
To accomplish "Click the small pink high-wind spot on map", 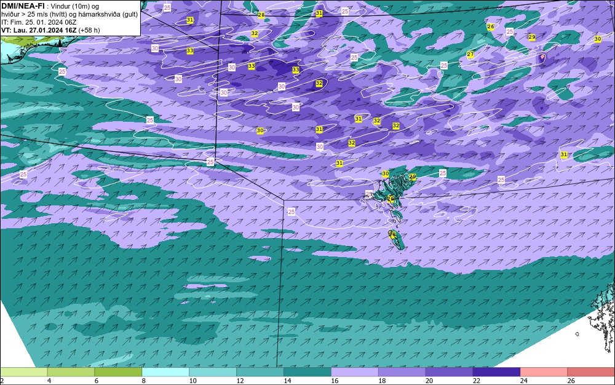I will (x=542, y=57).
